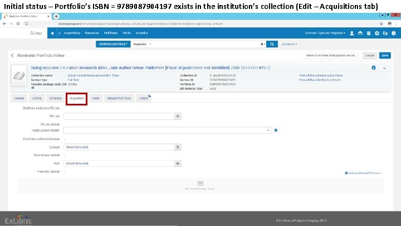The width and height of the screenshot is (401, 226).
Task: Click the printer icon in Alma header
Action: [360, 33]
